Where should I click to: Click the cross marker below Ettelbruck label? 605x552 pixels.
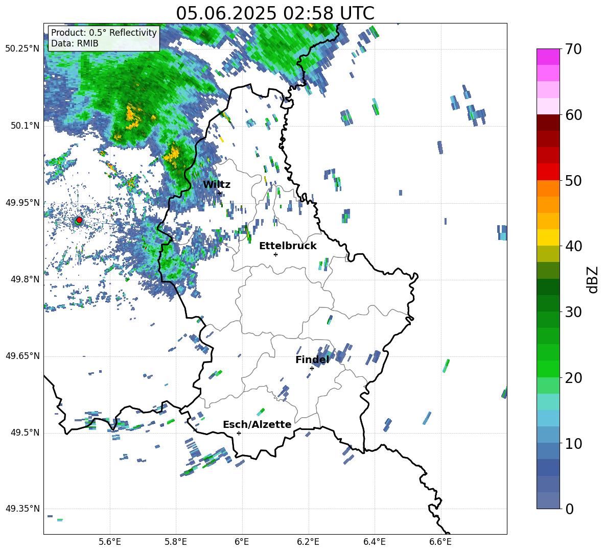275,254
